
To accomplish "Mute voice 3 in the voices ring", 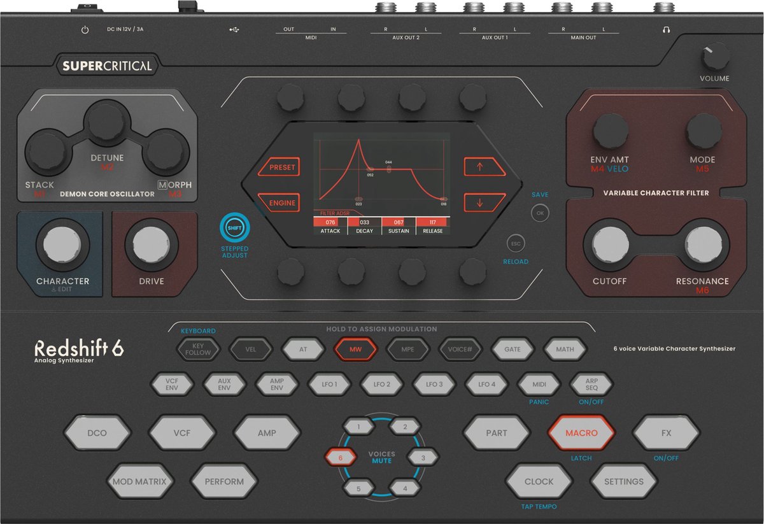I will tap(423, 457).
